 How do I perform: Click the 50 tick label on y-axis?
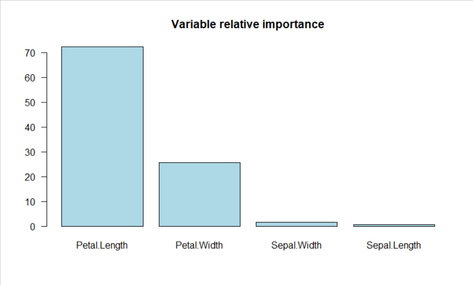click(x=31, y=102)
